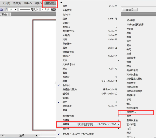Choose 传家宝 symbol library

pos(130,29)
